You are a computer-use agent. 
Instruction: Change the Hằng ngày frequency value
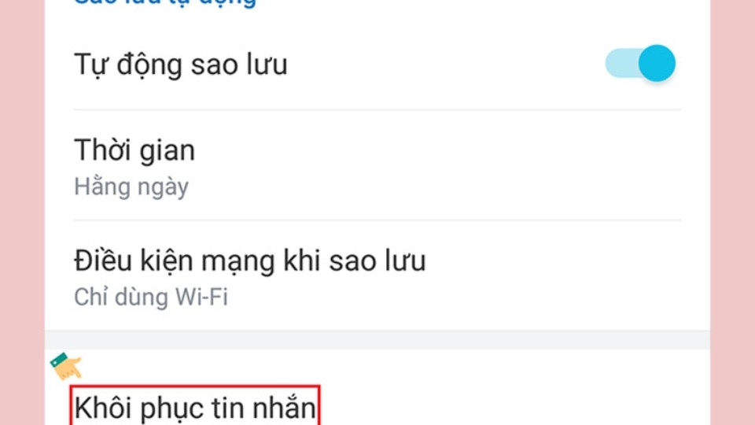(131, 187)
